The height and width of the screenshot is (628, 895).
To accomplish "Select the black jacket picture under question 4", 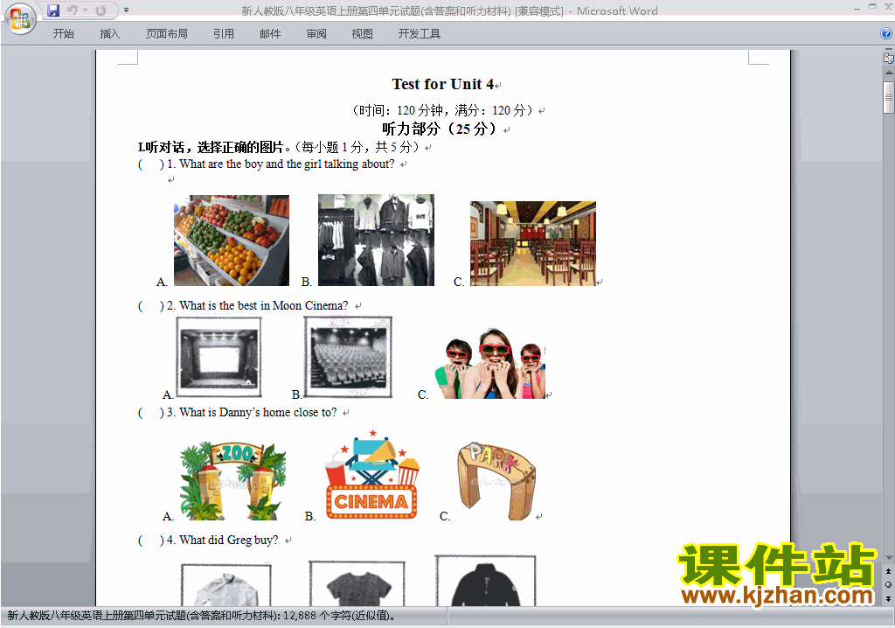I will pos(486,581).
